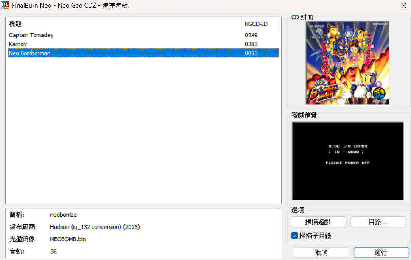Click the NGCD-ID value 0093
Image resolution: width=411 pixels, height=260 pixels.
(251, 53)
